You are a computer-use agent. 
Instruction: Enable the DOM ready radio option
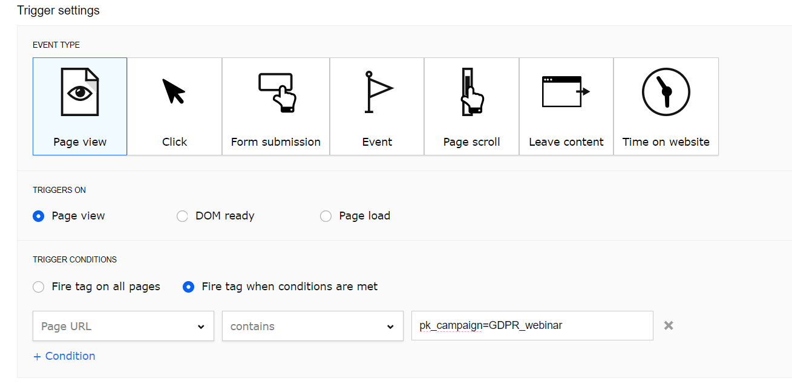point(182,216)
